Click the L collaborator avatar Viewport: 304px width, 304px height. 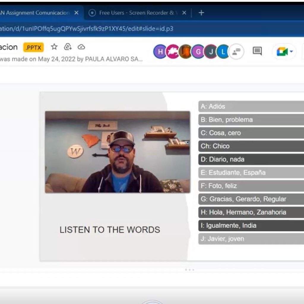(223, 52)
